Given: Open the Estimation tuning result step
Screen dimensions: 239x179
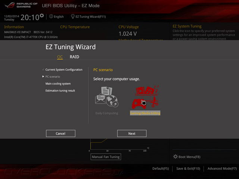Looking at the screenshot, I should point(60,91).
